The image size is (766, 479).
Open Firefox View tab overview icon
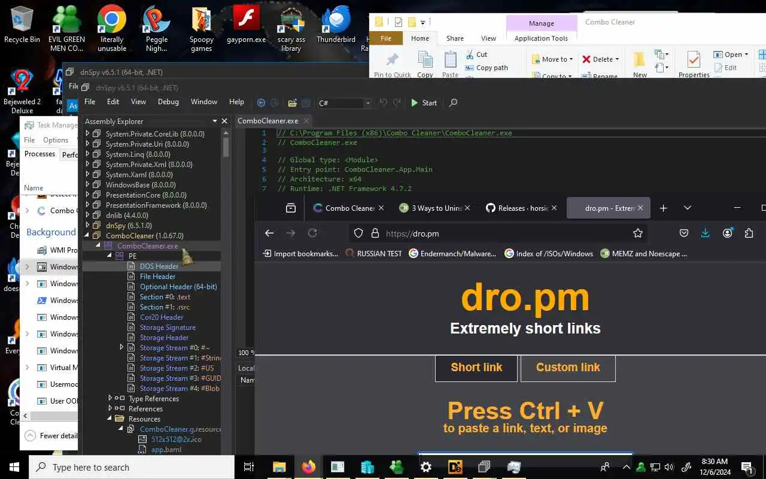coord(291,208)
